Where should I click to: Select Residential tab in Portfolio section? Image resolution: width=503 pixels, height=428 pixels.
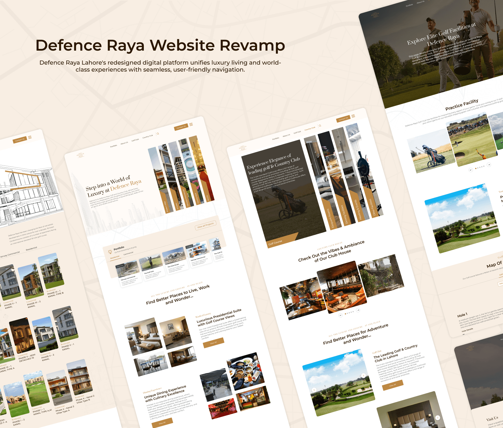coord(115,257)
